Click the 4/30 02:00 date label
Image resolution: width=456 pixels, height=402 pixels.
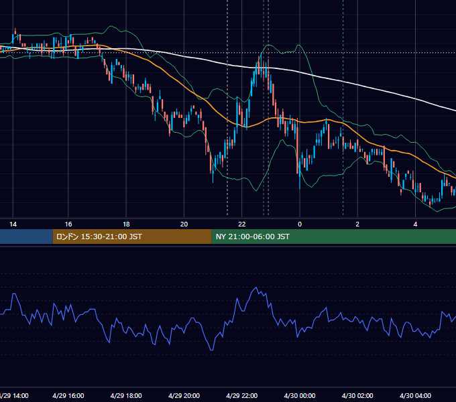click(x=357, y=395)
